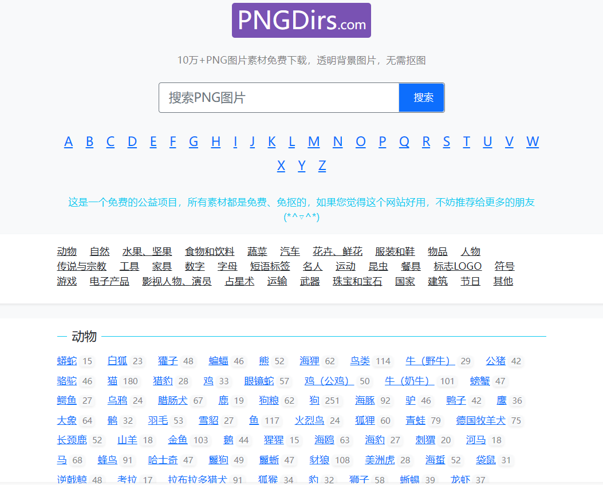Screen dimensions: 603x485
Task: Open the letter X index
Action: (281, 165)
